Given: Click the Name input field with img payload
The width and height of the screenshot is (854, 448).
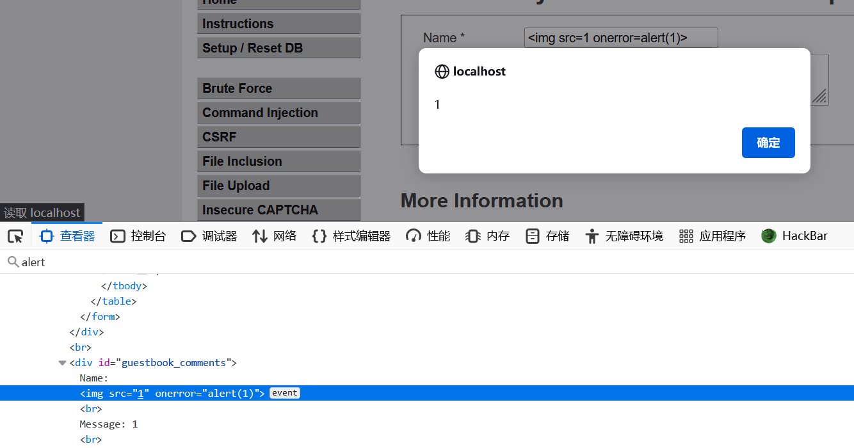Looking at the screenshot, I should coord(621,38).
